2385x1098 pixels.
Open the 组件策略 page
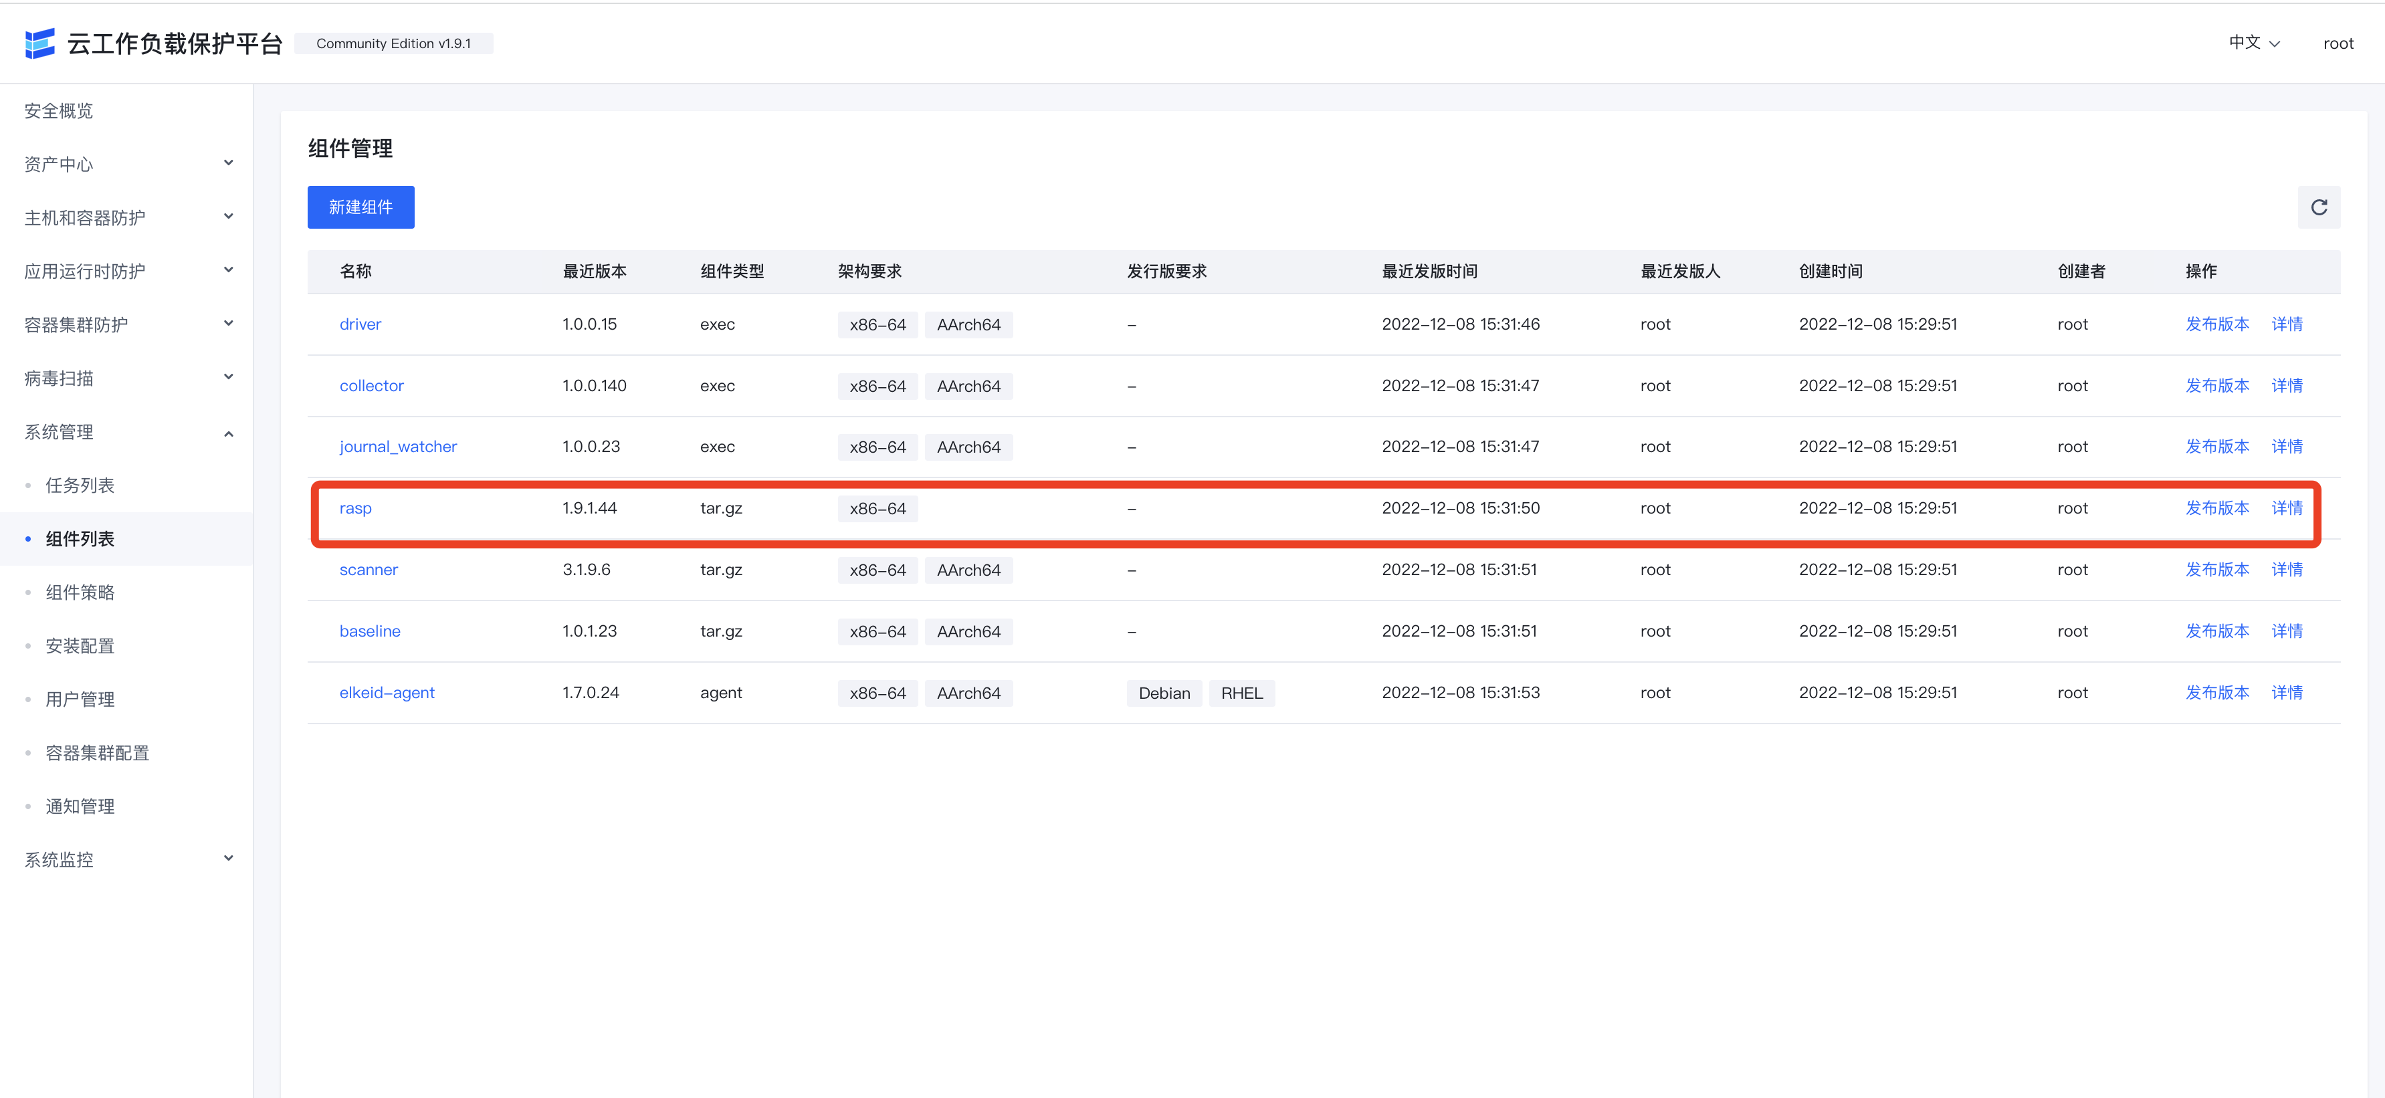pos(80,592)
